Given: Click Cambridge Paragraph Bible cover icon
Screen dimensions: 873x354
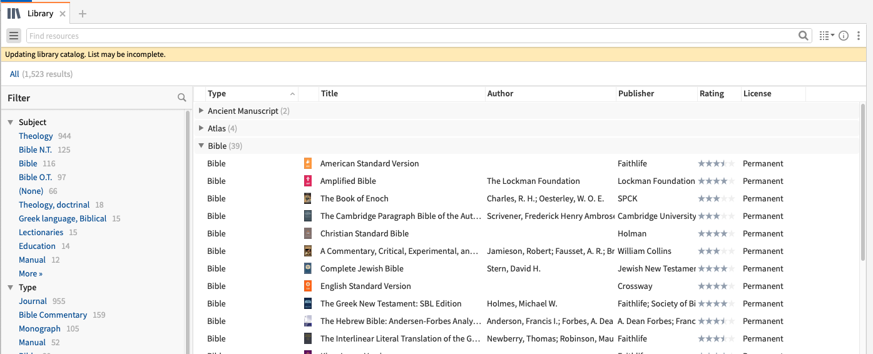Looking at the screenshot, I should pyautogui.click(x=307, y=216).
